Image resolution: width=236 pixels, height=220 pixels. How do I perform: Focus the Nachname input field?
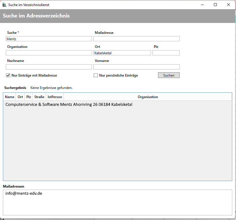coord(49,67)
